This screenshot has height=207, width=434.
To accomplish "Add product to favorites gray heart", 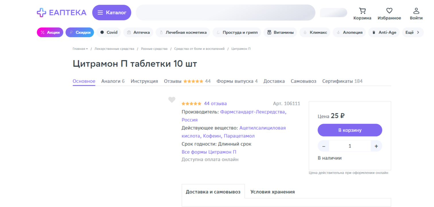I will pyautogui.click(x=172, y=100).
